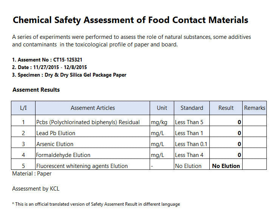Select the 'Lead Pb Elution' cell
Image resolution: width=277 pixels, height=217 pixels.
[56, 133]
